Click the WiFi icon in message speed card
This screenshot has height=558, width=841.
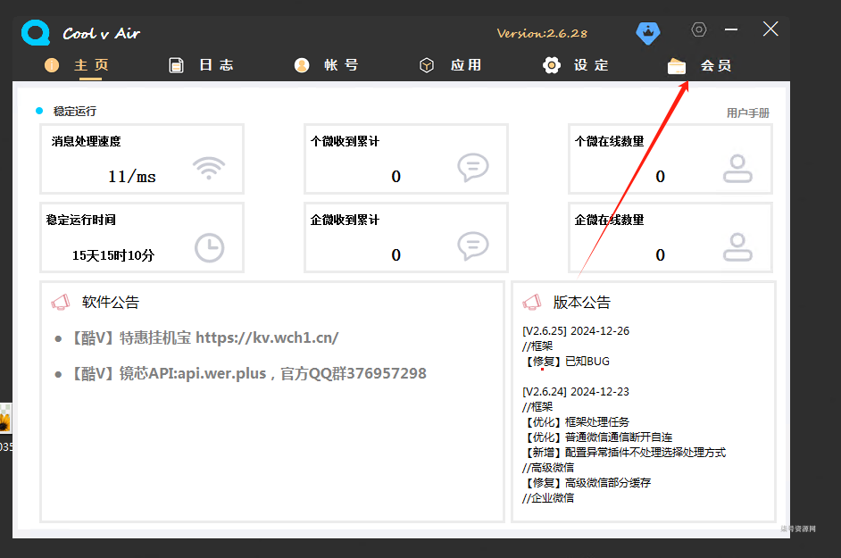[209, 168]
